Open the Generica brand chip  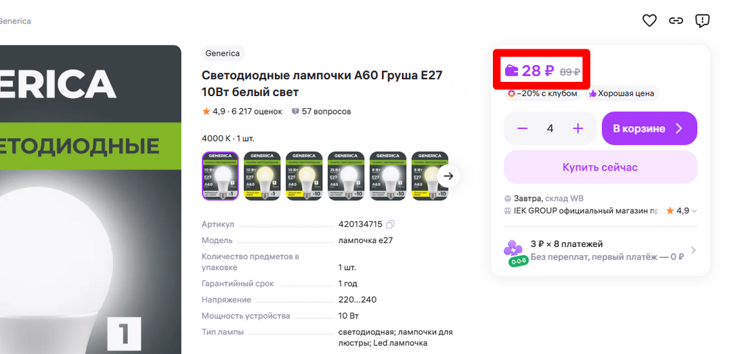(223, 53)
